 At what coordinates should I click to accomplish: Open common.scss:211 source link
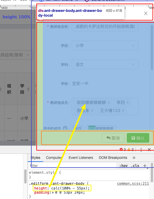tap(133, 184)
